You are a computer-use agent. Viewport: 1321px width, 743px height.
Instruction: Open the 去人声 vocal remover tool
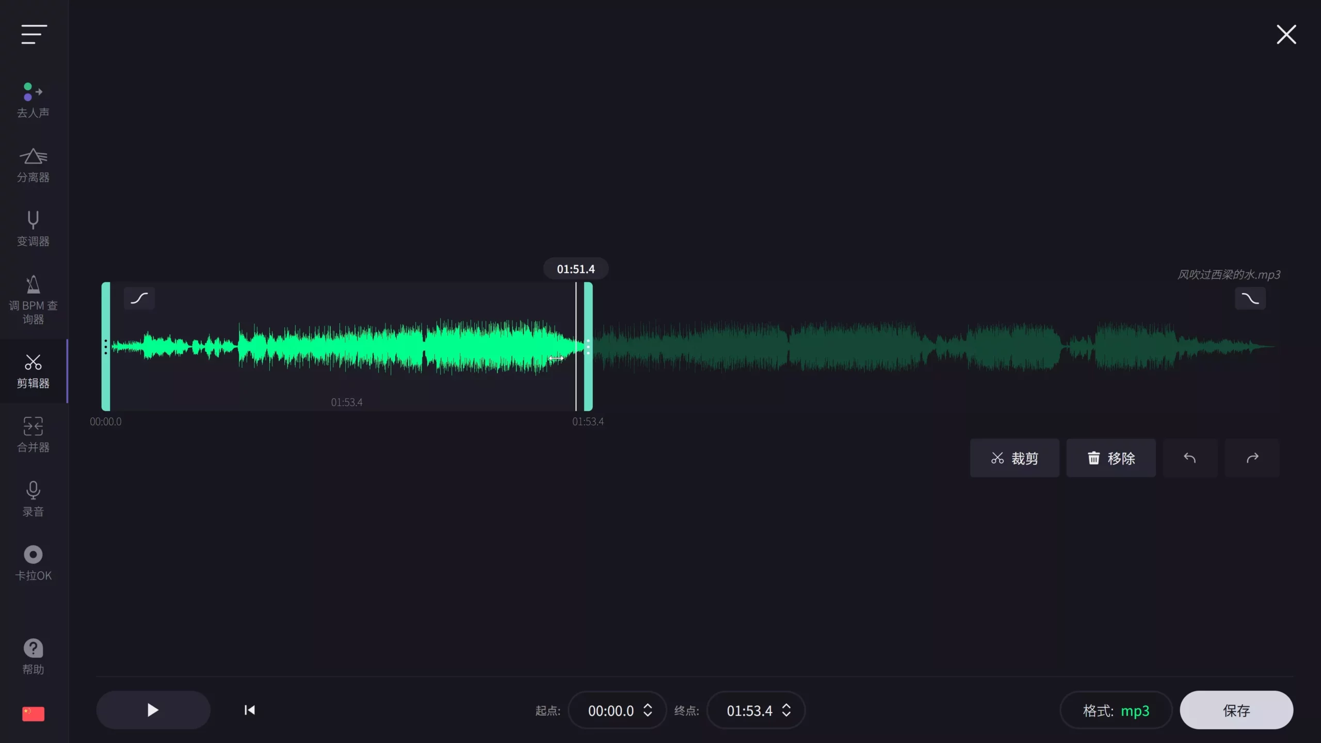pyautogui.click(x=33, y=100)
